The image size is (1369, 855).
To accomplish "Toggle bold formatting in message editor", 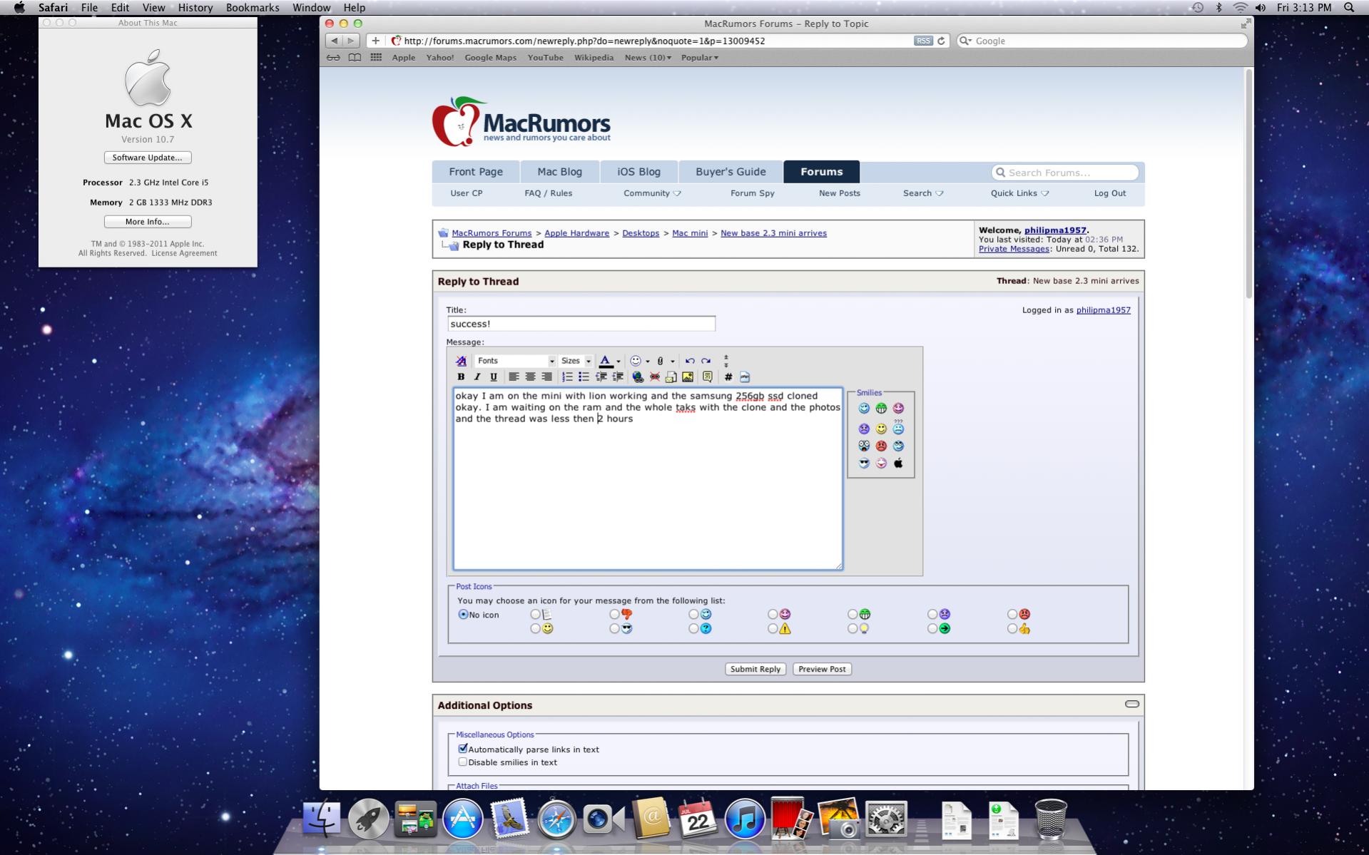I will [x=461, y=377].
